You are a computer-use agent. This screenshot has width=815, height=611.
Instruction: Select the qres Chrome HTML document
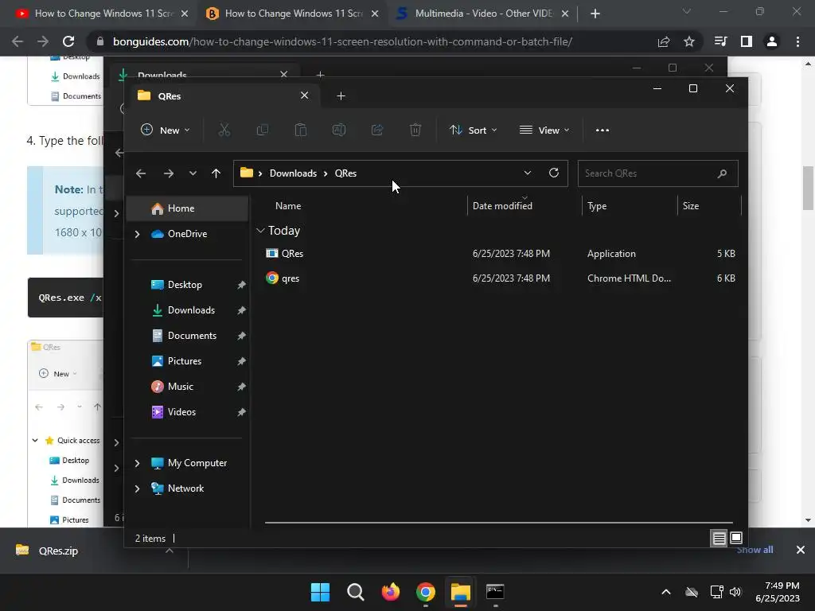tap(500, 278)
